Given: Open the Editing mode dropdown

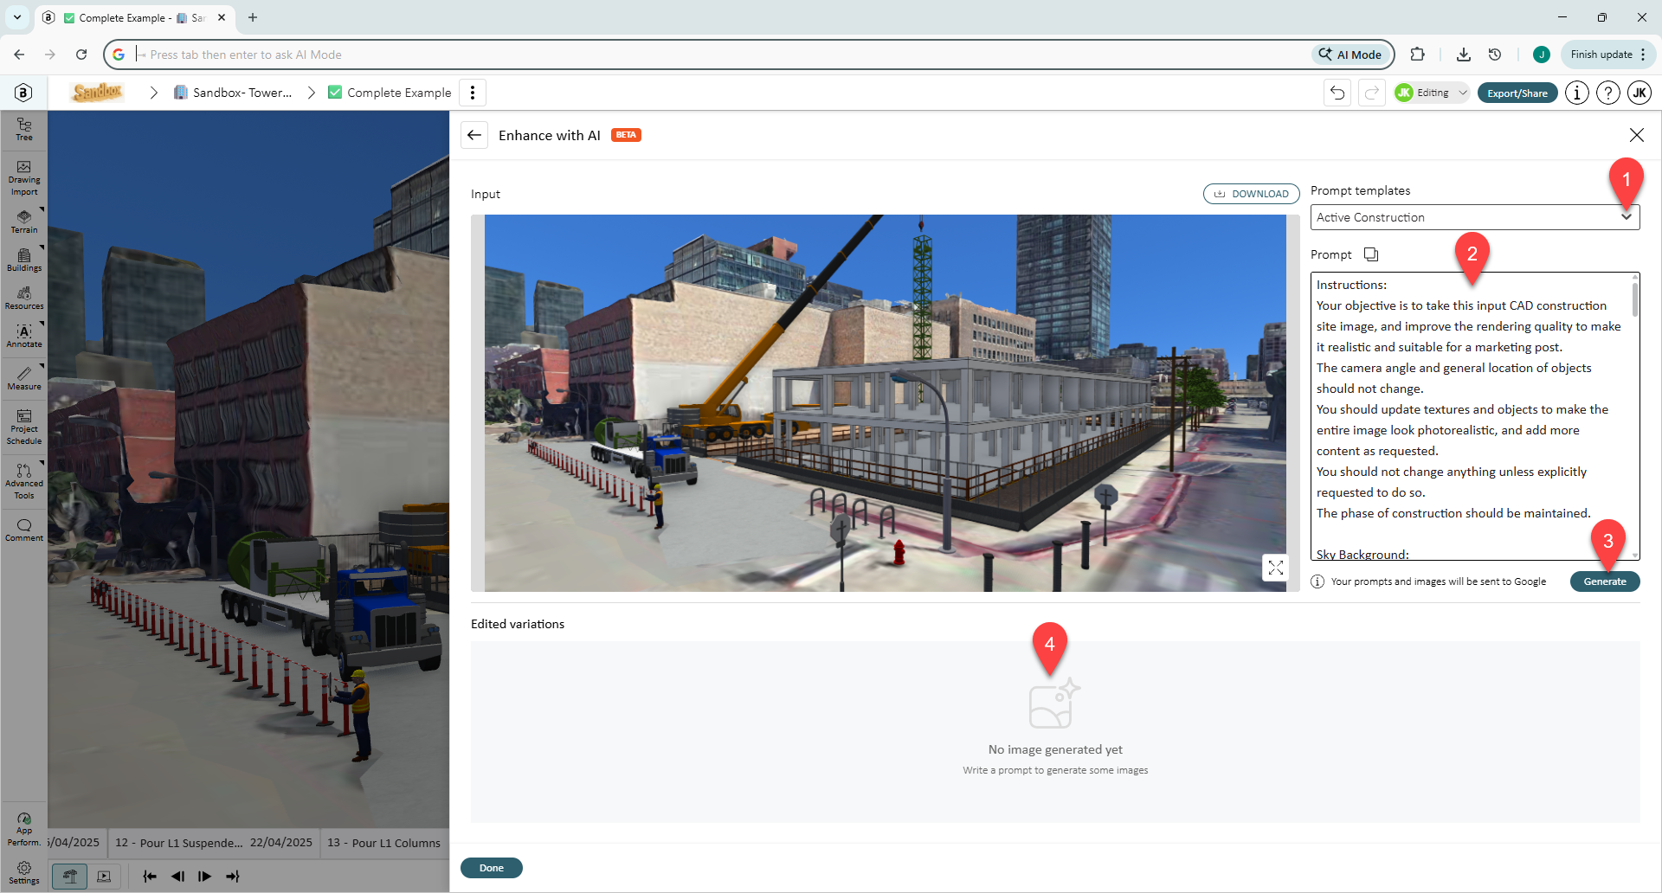Looking at the screenshot, I should pos(1433,93).
